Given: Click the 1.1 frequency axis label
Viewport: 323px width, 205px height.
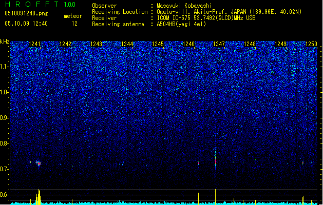Looking at the screenshot, I should (5, 67).
